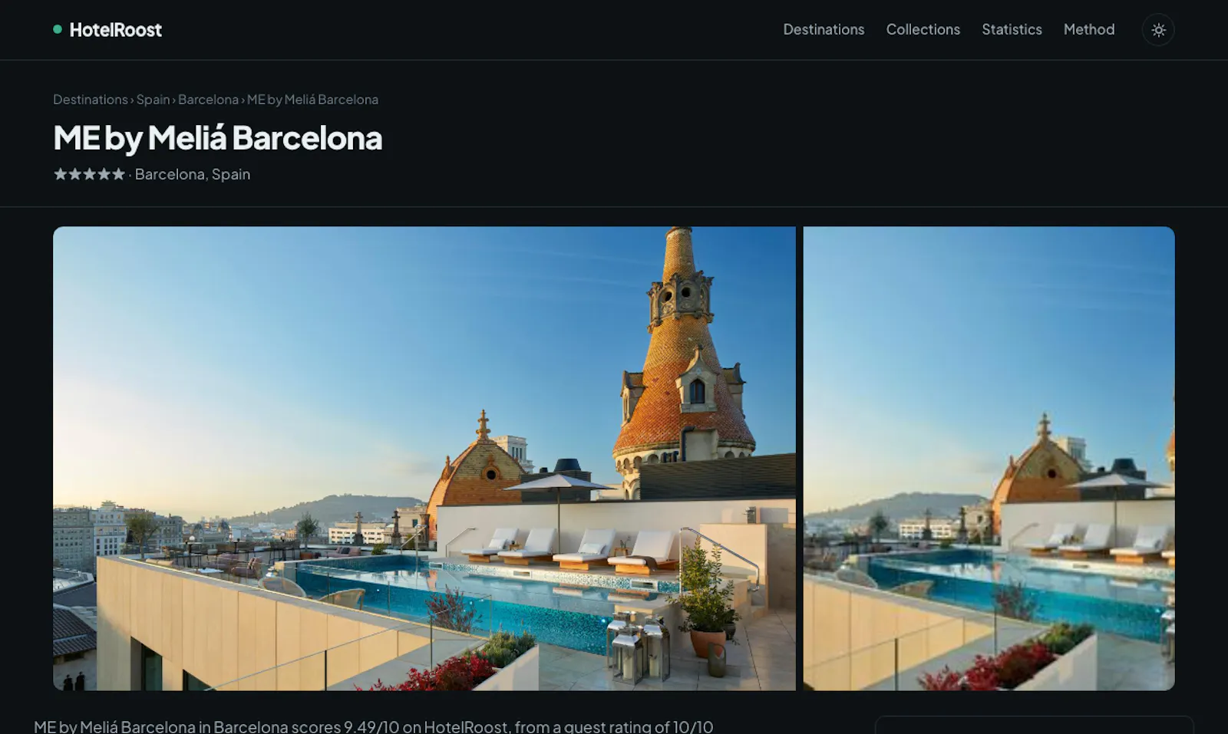1228x734 pixels.
Task: Open the large rooftop pool photo
Action: pyautogui.click(x=424, y=458)
